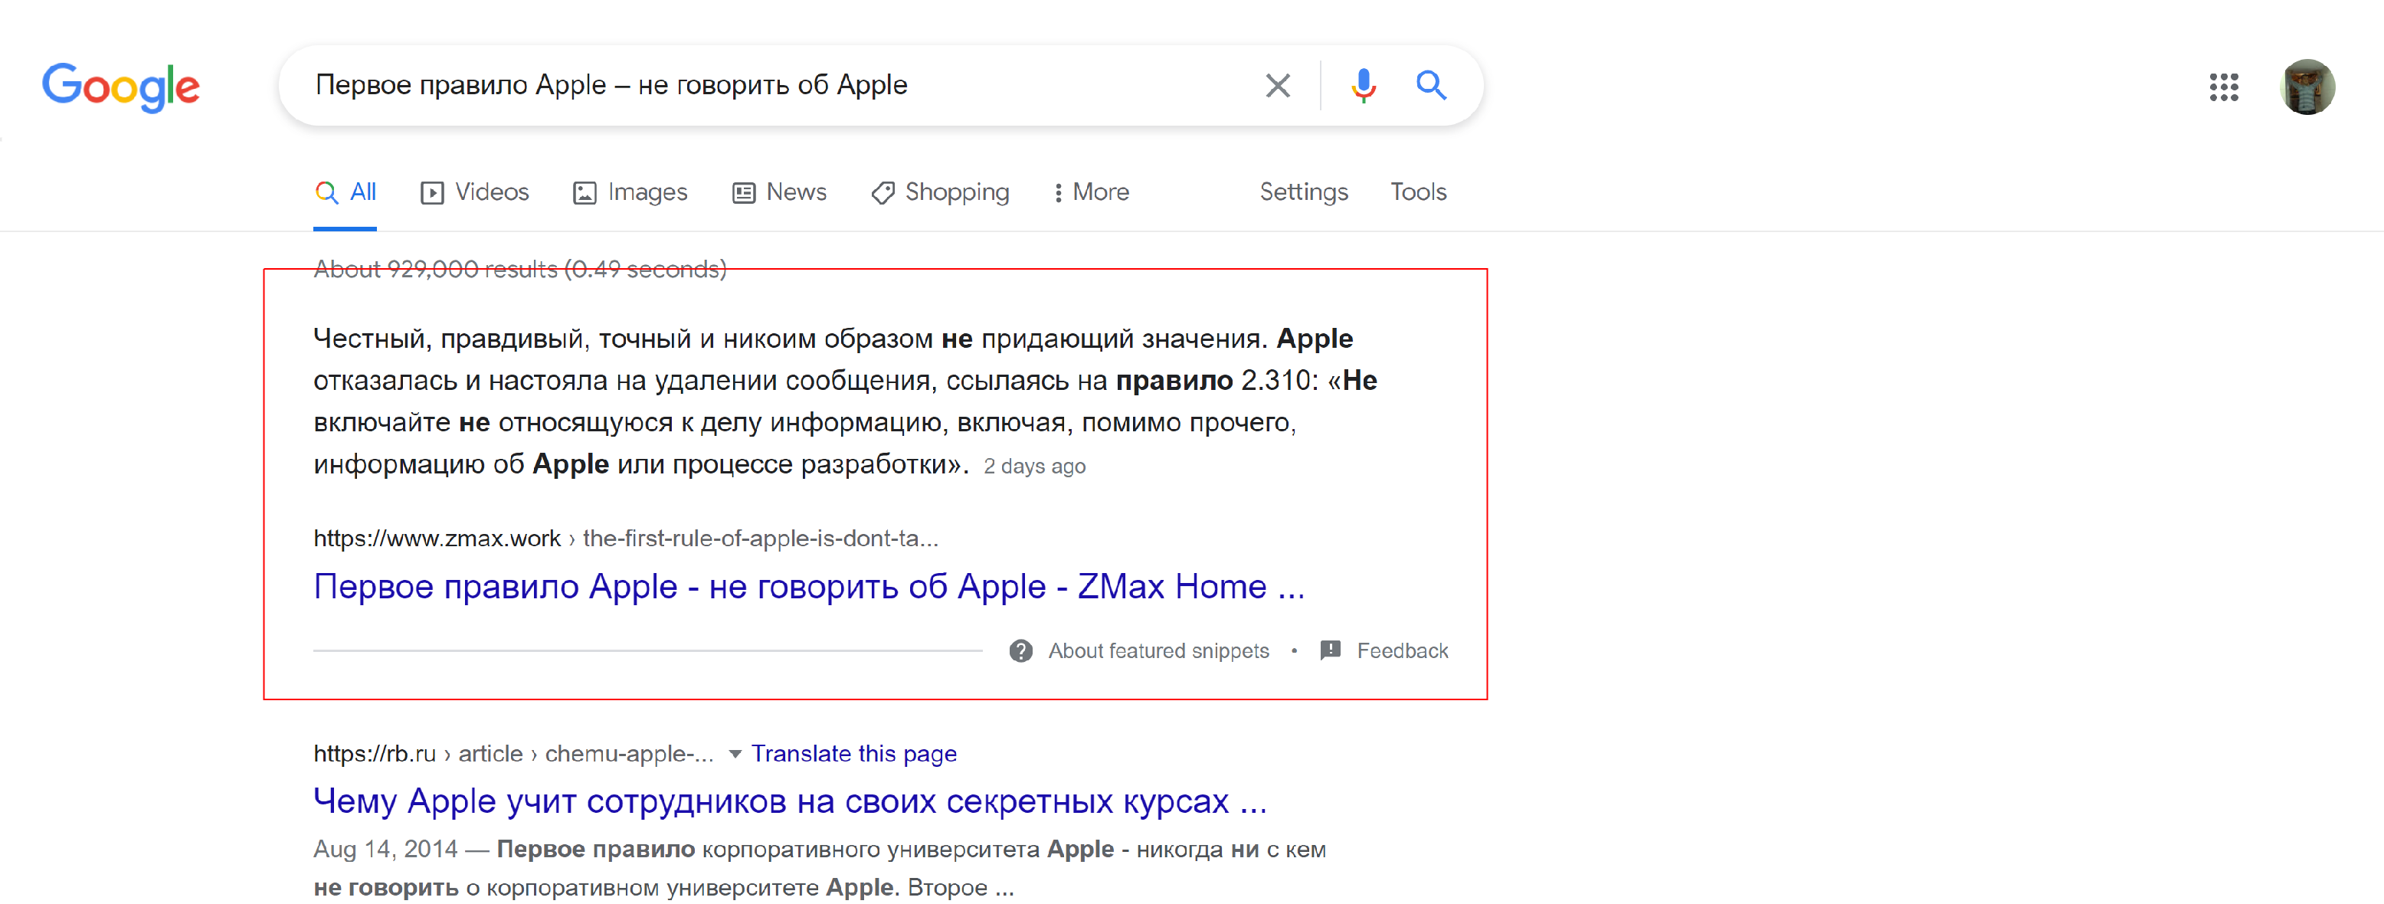Expand the More search categories menu
The width and height of the screenshot is (2384, 904).
(1092, 192)
